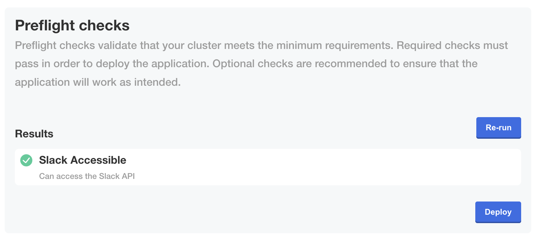
Task: Click the Preflight checks title
Action: click(72, 25)
